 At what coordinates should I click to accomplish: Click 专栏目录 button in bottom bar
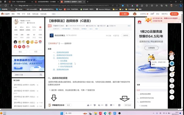pos(128,105)
